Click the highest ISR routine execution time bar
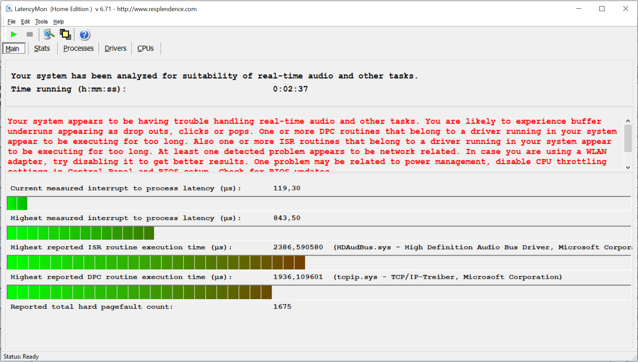 pyautogui.click(x=319, y=262)
